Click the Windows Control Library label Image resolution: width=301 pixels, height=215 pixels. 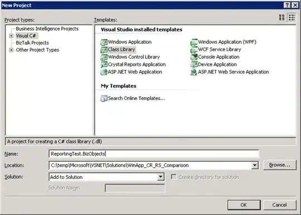coord(134,57)
